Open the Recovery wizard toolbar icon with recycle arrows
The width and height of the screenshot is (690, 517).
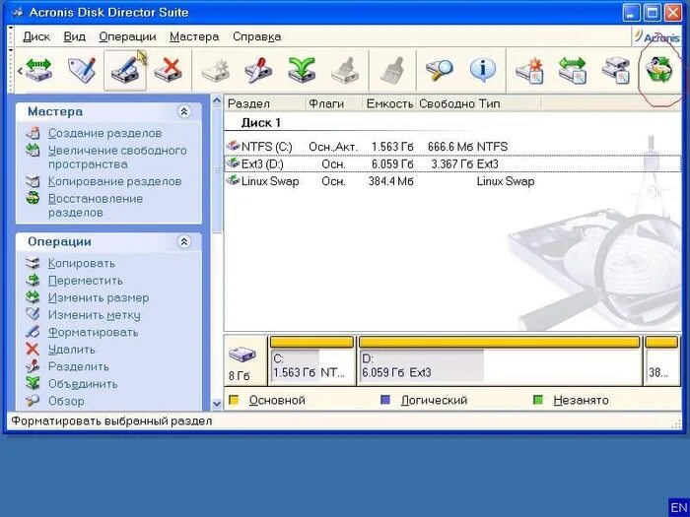(659, 70)
